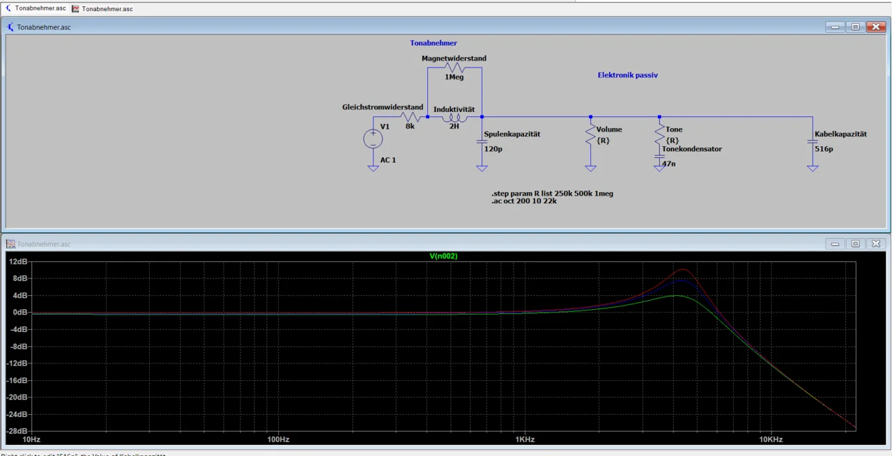This screenshot has height=456, width=892.
Task: Click the Tone resistor symbol
Action: 659,135
